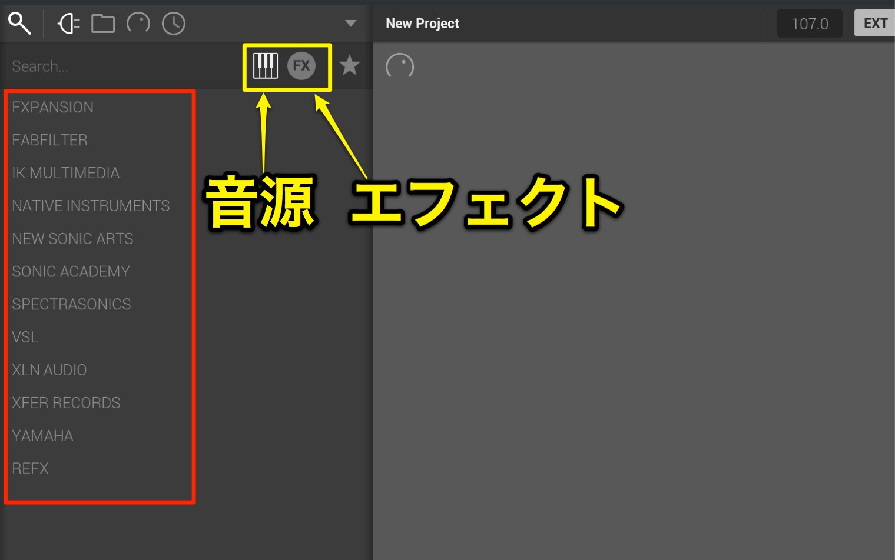Viewport: 895px width, 560px height.
Task: Select the NEW SONIC ARTS vendor
Action: point(73,239)
